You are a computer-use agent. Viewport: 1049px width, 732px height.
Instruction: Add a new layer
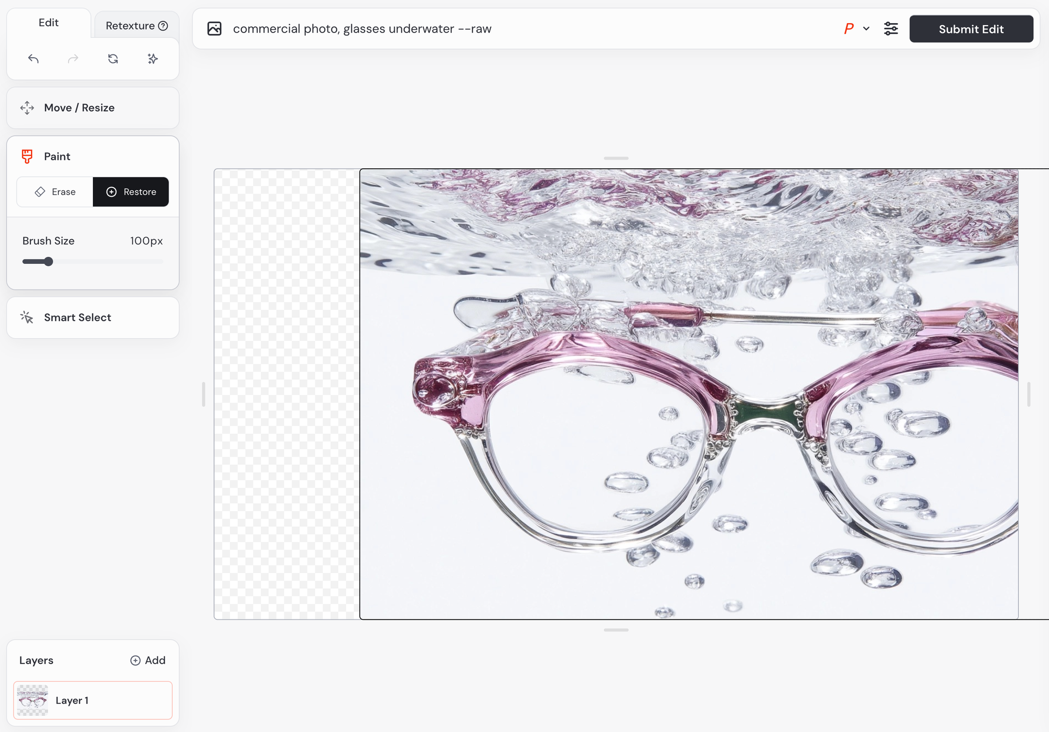[x=148, y=660]
